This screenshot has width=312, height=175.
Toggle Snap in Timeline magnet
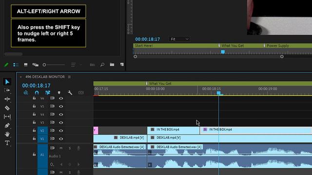pos(37,92)
